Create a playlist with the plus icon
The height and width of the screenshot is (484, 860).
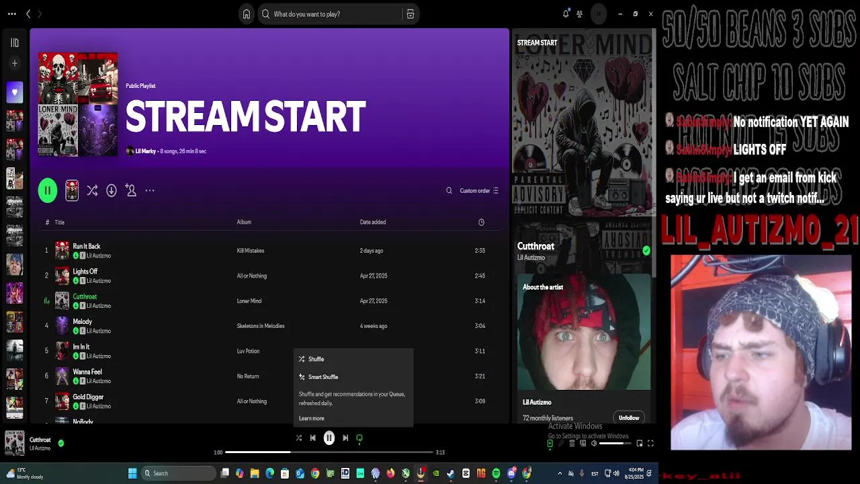[x=15, y=63]
